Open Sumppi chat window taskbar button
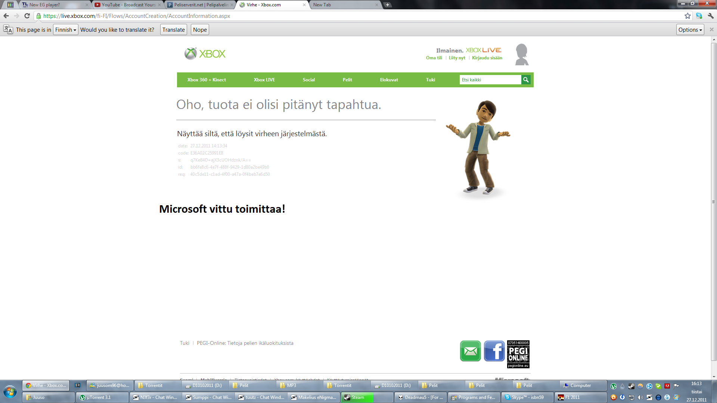The image size is (717, 403). coord(208,397)
